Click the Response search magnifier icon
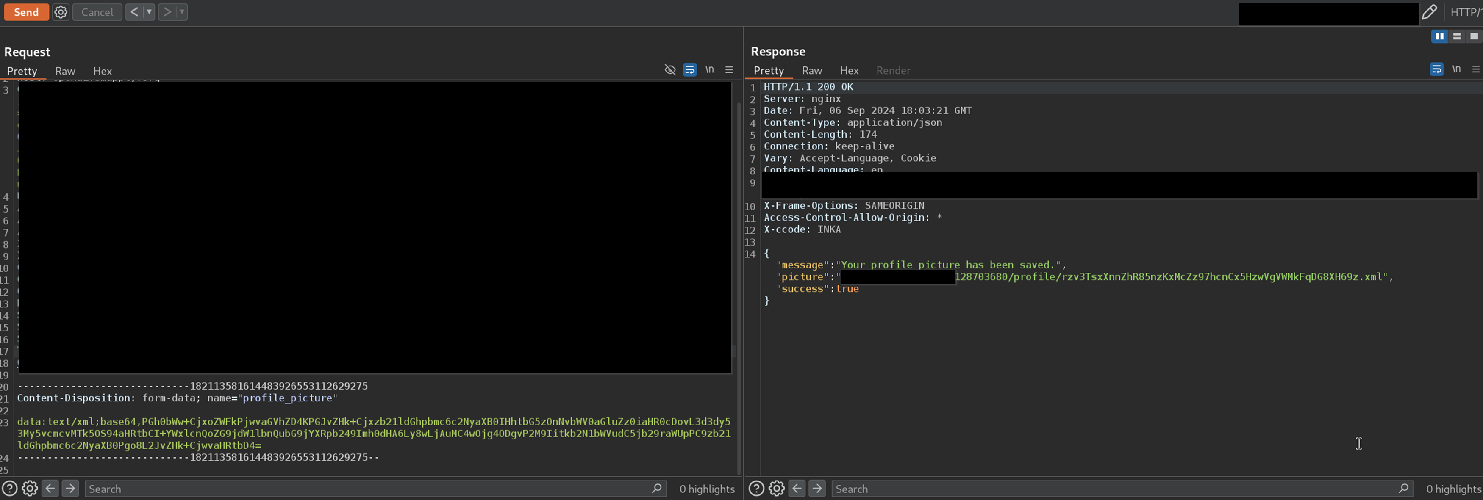 pyautogui.click(x=1403, y=489)
